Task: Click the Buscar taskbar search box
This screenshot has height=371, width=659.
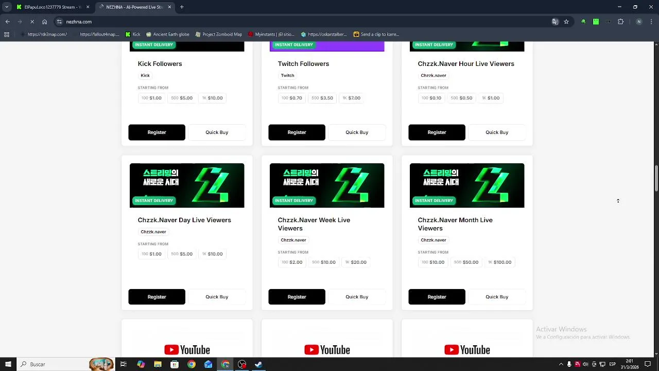Action: tap(66, 364)
